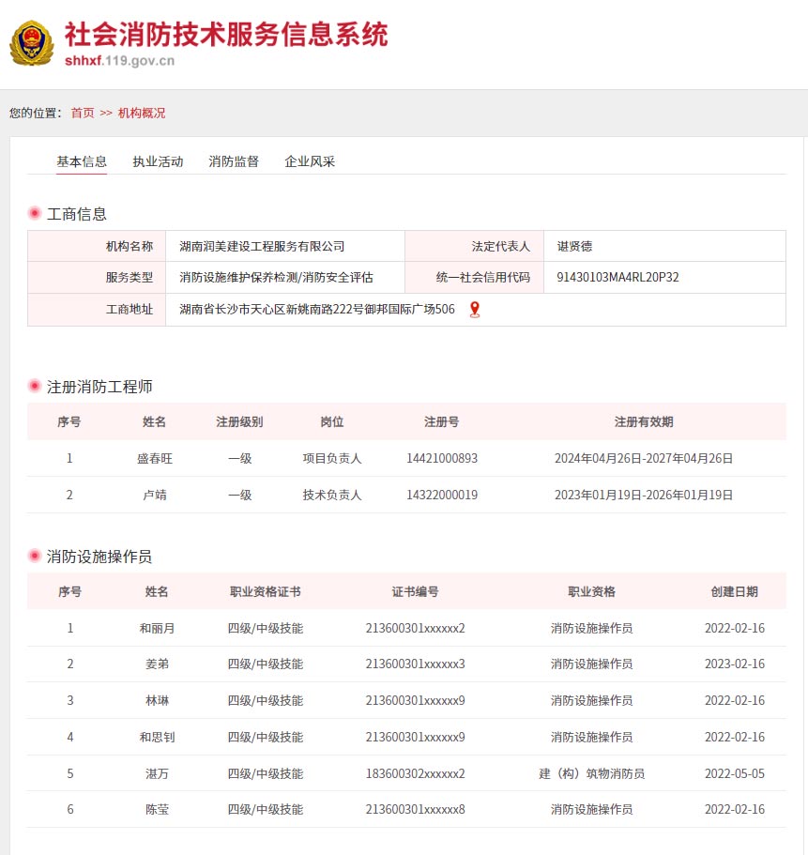The width and height of the screenshot is (808, 855).
Task: Open the 企业风采 tab
Action: click(x=310, y=161)
